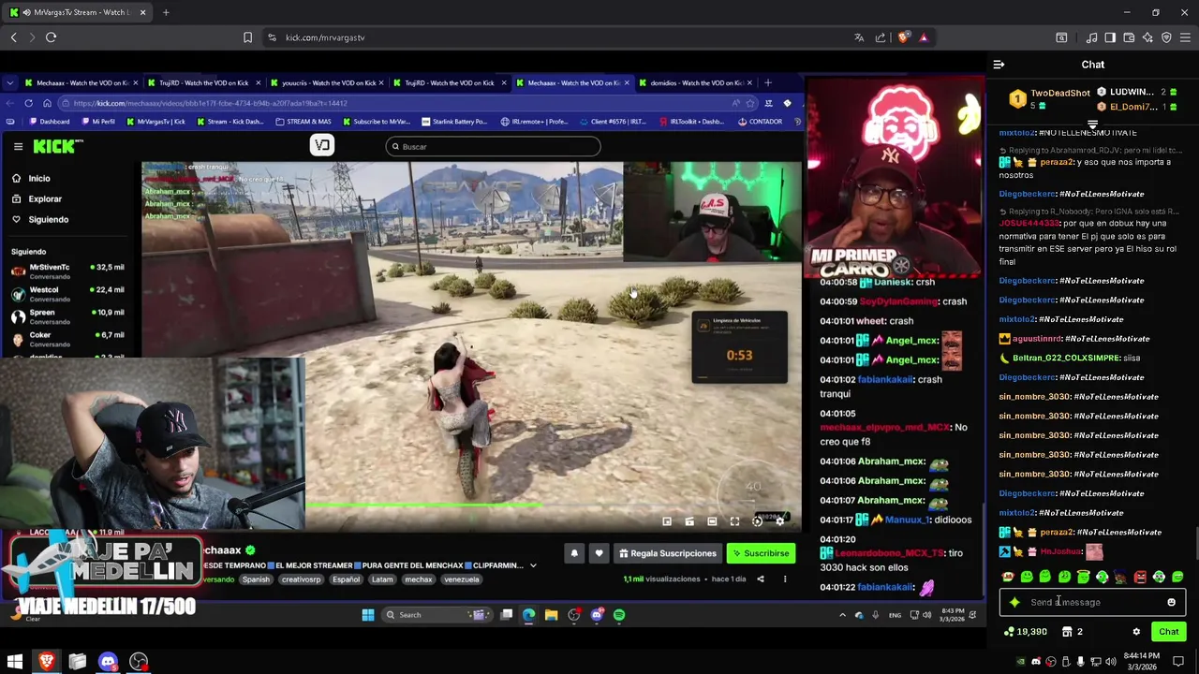Click the Chat send button
The width and height of the screenshot is (1199, 674).
[1168, 632]
